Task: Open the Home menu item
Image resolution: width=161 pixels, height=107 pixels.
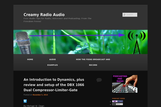Action: [30, 59]
